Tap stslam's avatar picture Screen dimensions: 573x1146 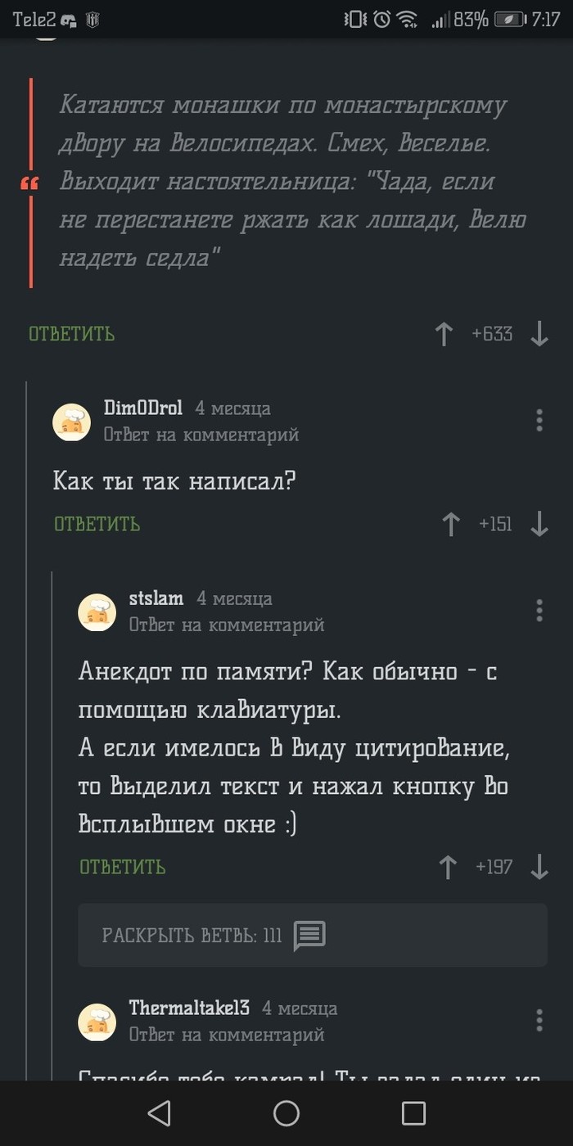[97, 611]
